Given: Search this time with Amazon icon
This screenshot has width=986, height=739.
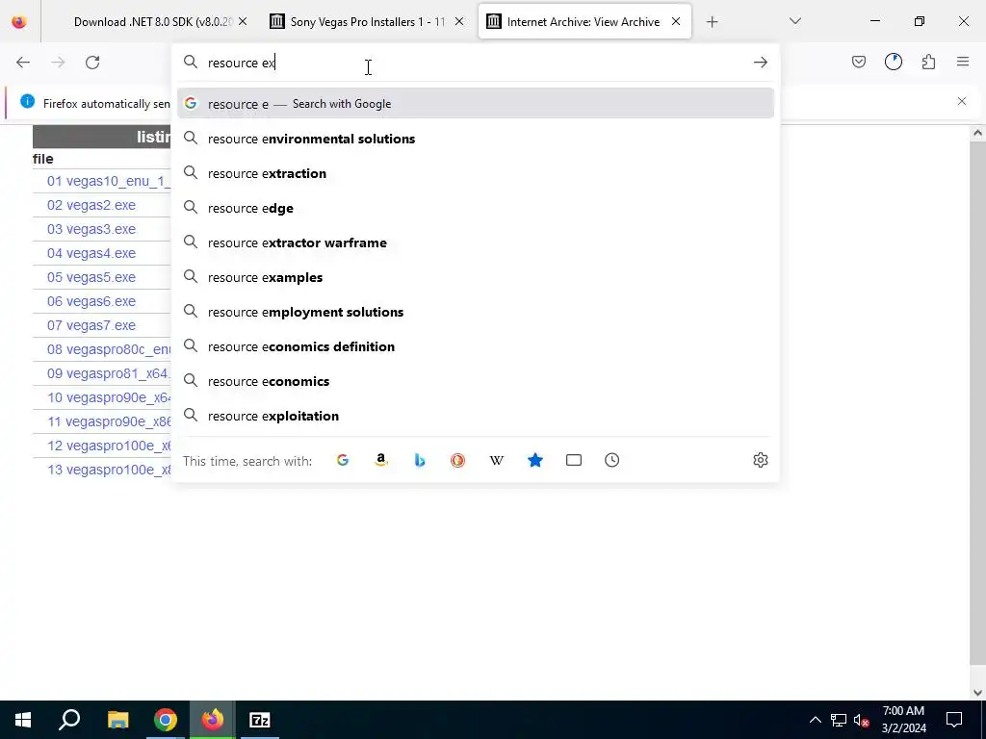Looking at the screenshot, I should 381,461.
